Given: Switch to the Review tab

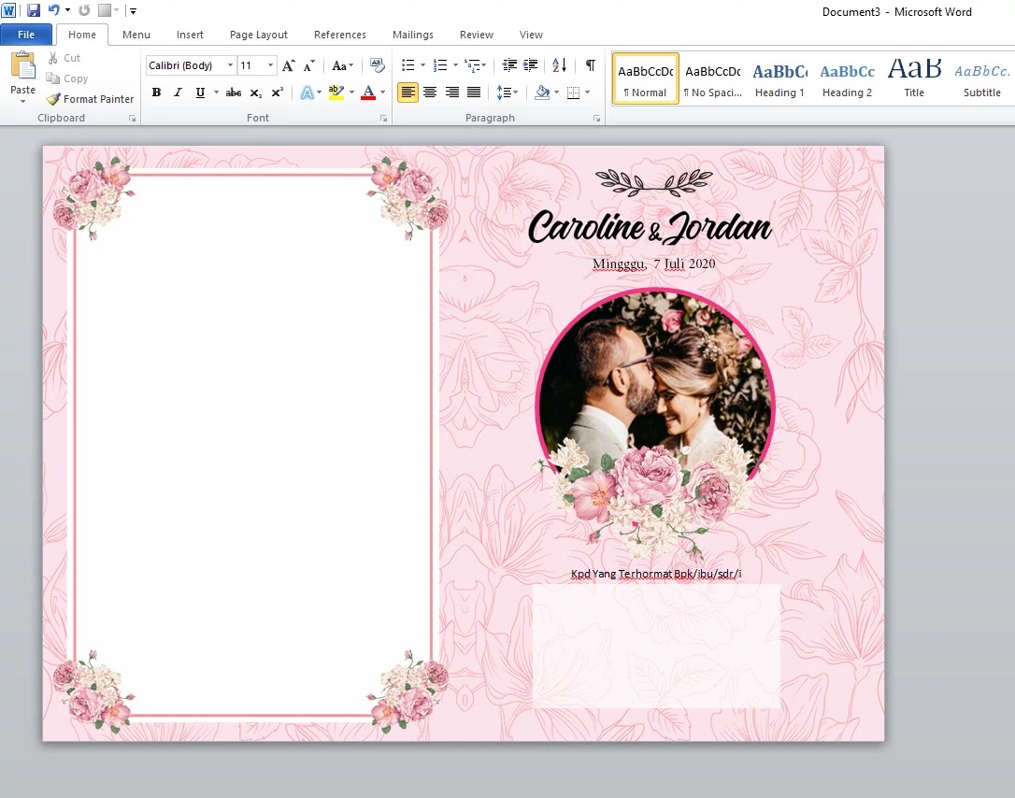Looking at the screenshot, I should [477, 35].
